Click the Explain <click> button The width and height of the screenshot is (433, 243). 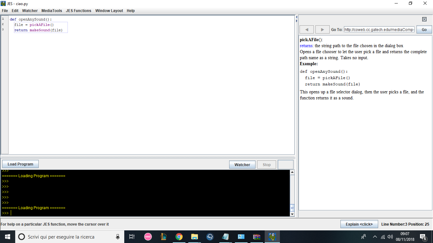click(x=359, y=224)
